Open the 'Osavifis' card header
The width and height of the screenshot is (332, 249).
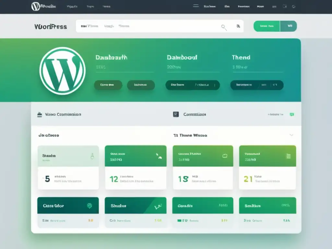pyautogui.click(x=203, y=205)
